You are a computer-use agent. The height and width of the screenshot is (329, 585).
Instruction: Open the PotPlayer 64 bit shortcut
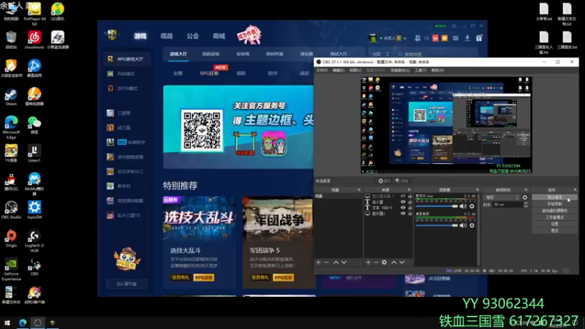point(34,13)
